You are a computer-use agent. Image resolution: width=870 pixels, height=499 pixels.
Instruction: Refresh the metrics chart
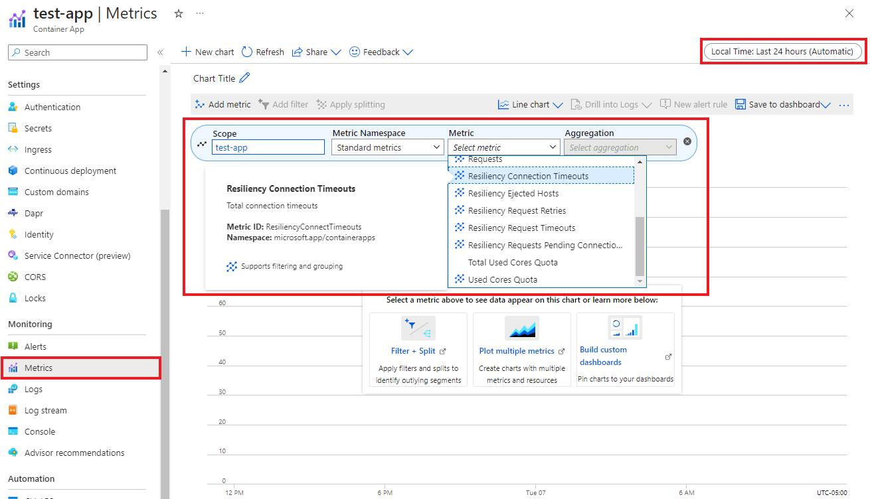262,51
